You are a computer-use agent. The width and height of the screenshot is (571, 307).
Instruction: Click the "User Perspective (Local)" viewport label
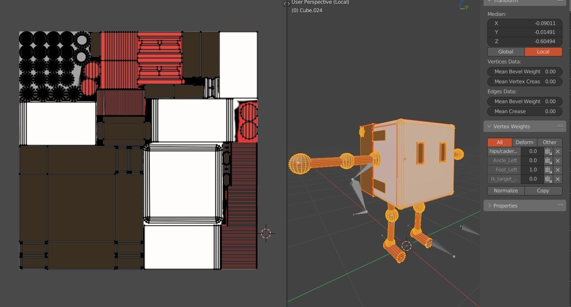[320, 3]
